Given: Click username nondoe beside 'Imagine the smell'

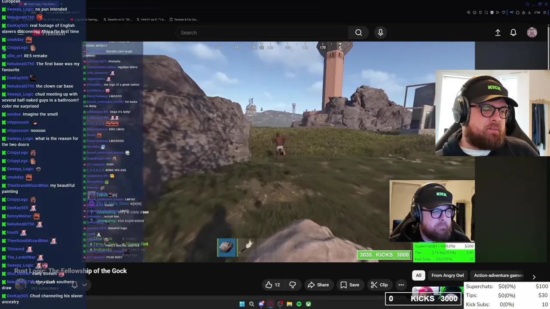Looking at the screenshot, I should coord(14,114).
